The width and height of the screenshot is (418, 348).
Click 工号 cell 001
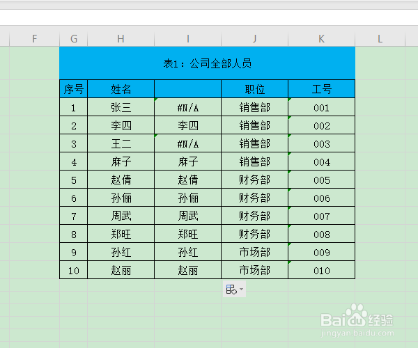321,107
